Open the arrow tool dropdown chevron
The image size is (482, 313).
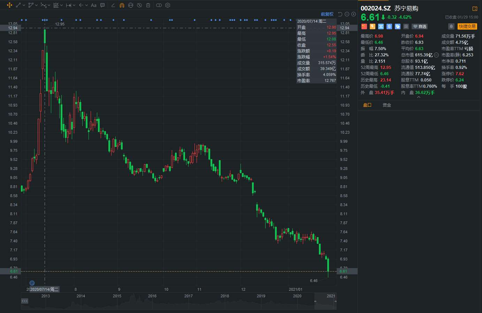click(87, 5)
